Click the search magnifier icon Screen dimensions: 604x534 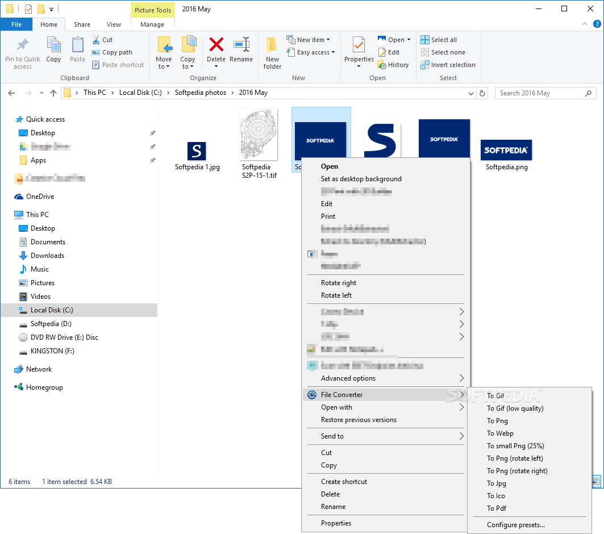[588, 93]
